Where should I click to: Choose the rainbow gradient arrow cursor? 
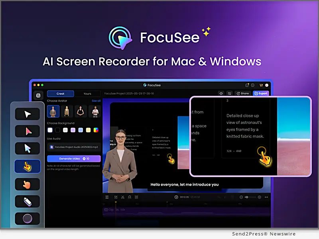(x=28, y=131)
